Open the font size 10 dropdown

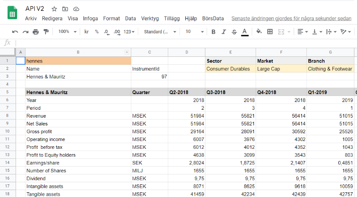click(194, 32)
